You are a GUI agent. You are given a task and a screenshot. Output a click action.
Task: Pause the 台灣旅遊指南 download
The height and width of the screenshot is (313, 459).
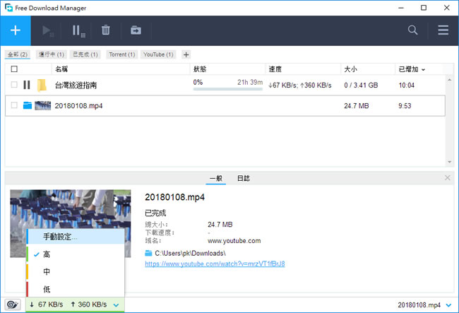[27, 85]
